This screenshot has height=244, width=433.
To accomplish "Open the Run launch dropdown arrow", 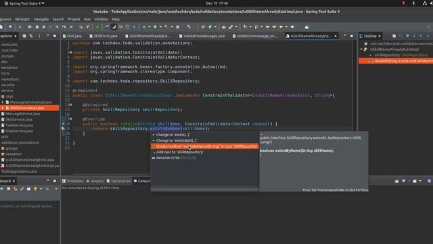I will pyautogui.click(x=160, y=27).
